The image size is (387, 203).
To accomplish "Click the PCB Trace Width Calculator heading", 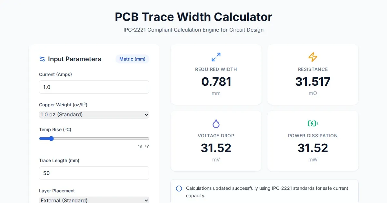I will click(x=193, y=17).
